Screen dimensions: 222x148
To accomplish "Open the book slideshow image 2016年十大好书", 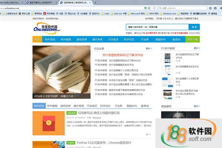I will [61, 72].
